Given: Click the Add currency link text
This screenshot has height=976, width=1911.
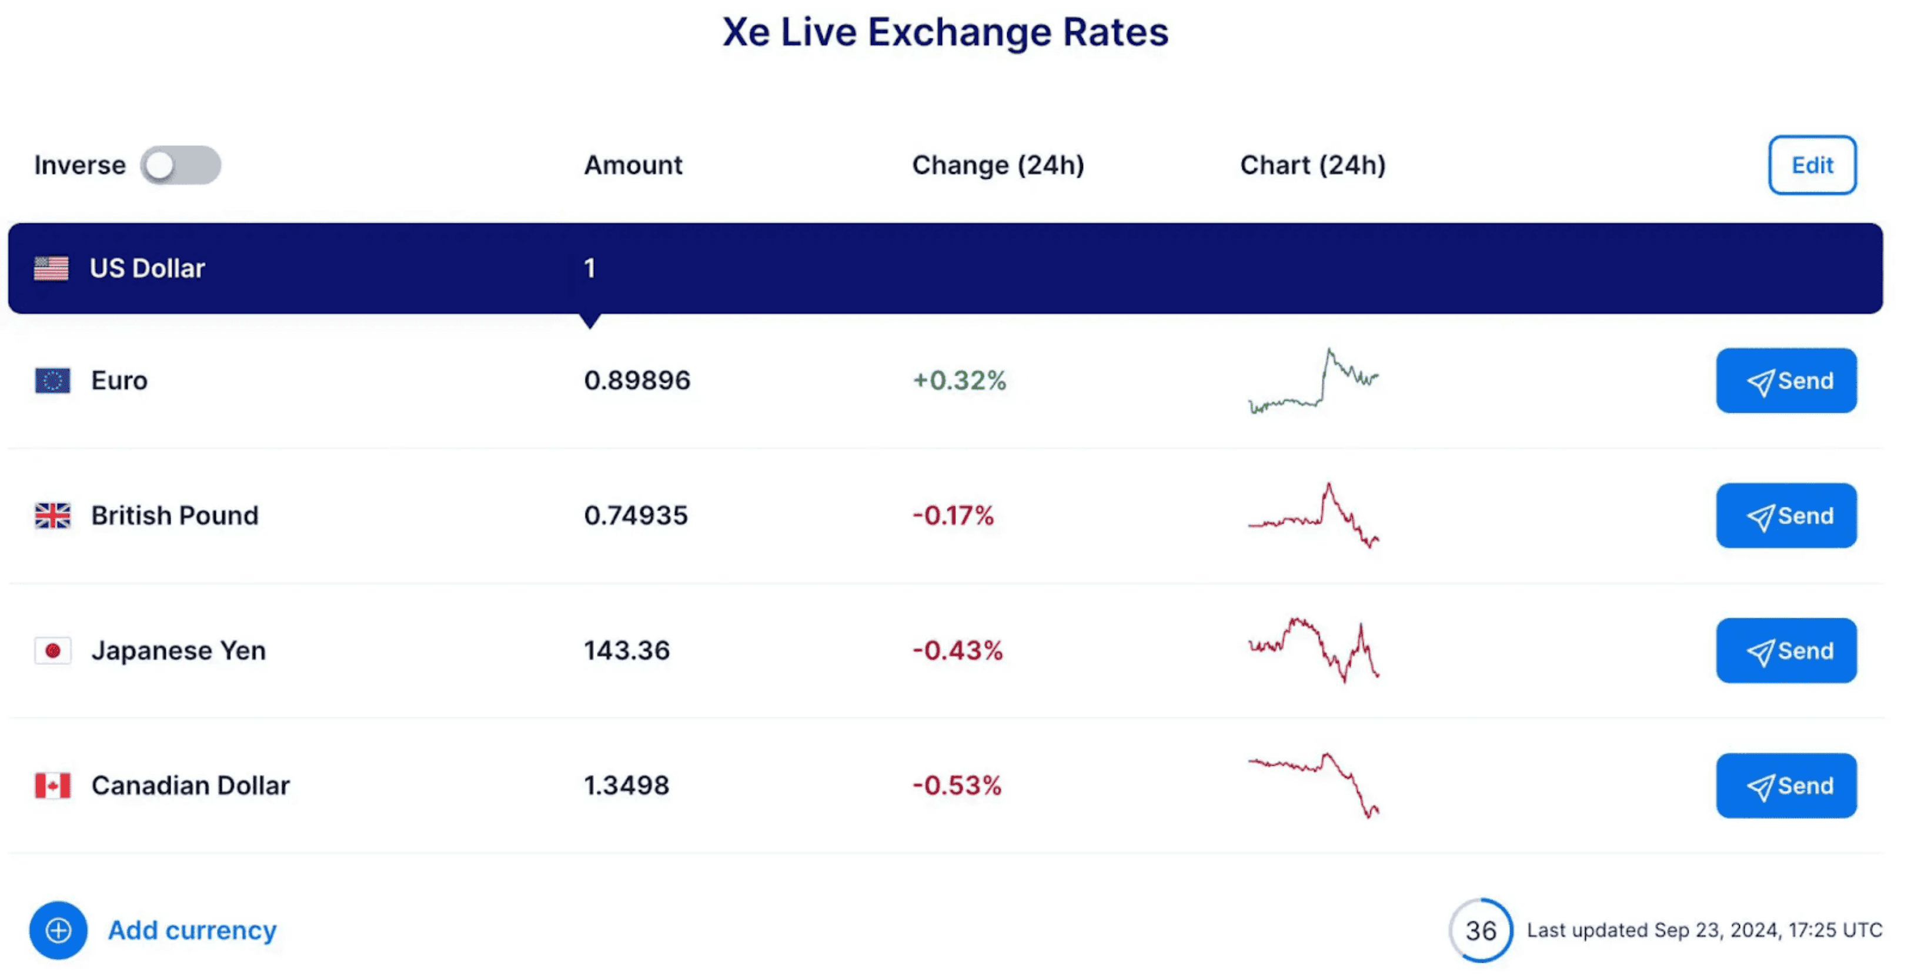Looking at the screenshot, I should click(192, 930).
